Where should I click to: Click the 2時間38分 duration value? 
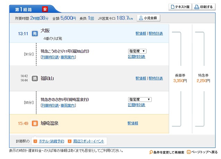coord(39,18)
